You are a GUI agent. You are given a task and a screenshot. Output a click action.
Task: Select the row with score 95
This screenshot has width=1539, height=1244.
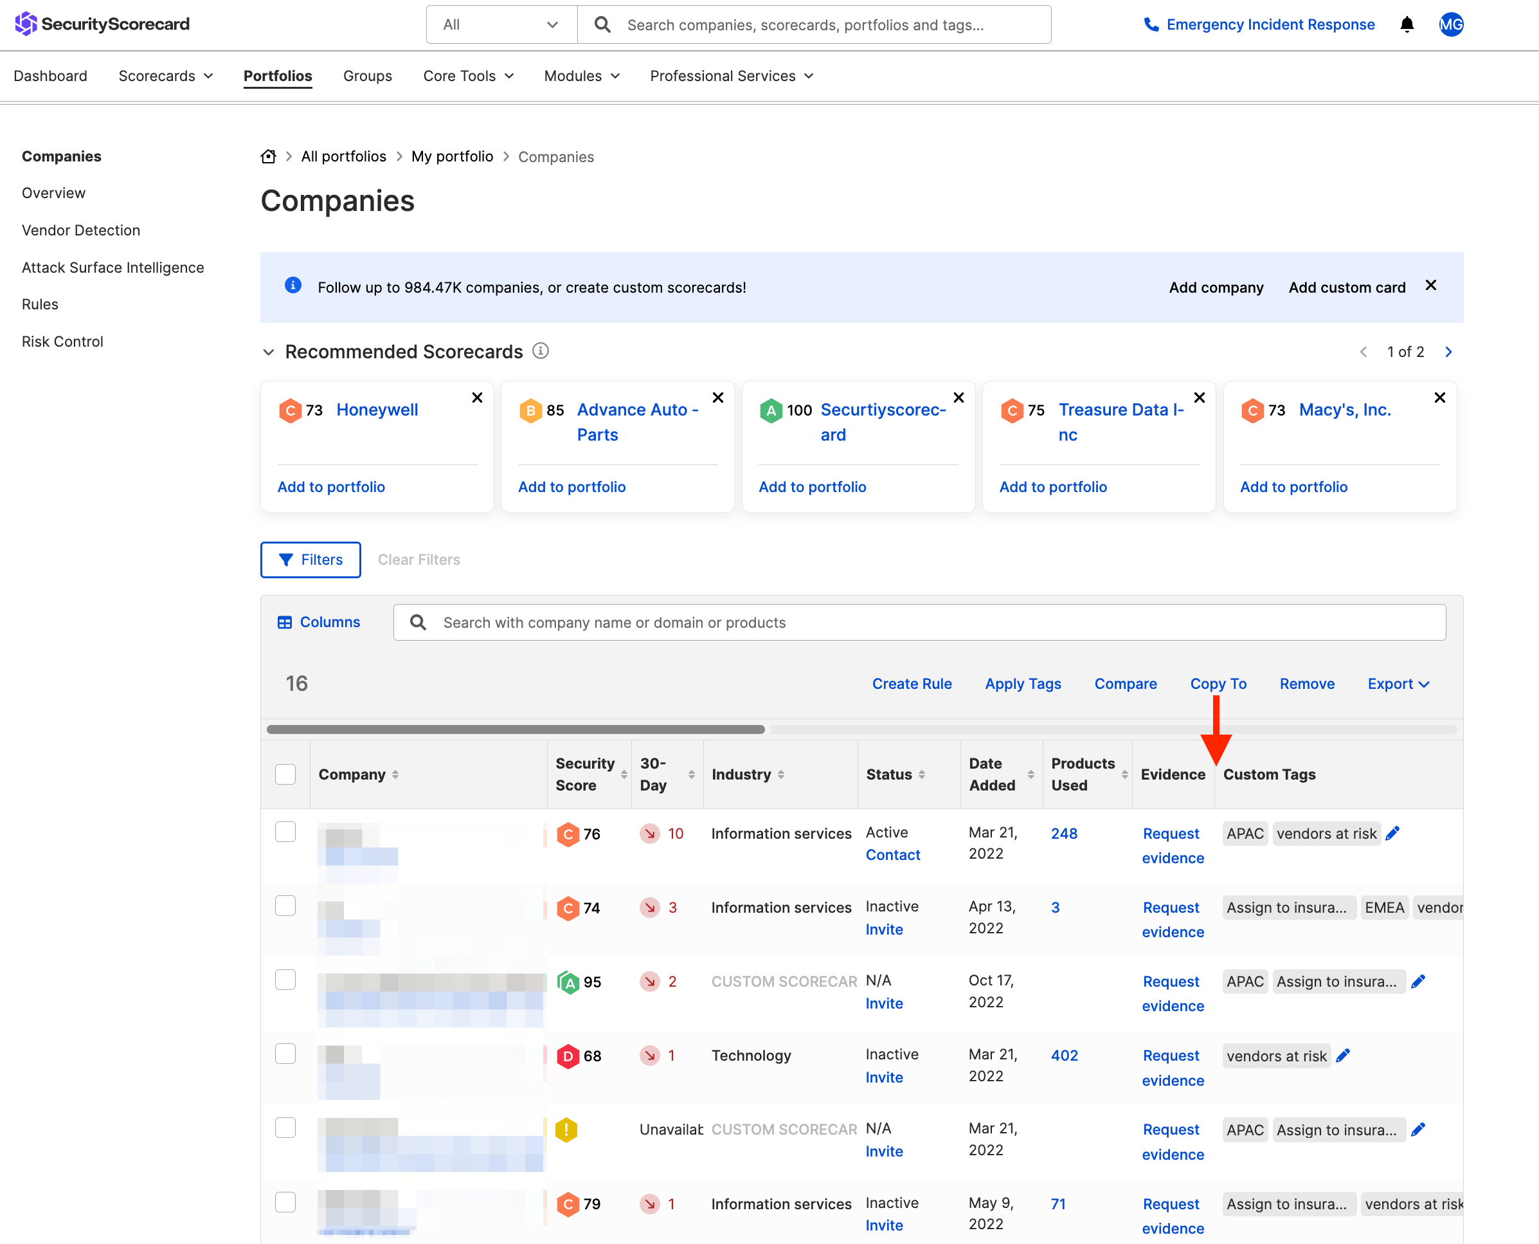tap(285, 980)
